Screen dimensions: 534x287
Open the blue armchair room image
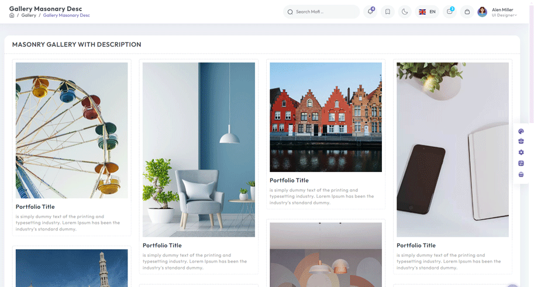click(199, 149)
